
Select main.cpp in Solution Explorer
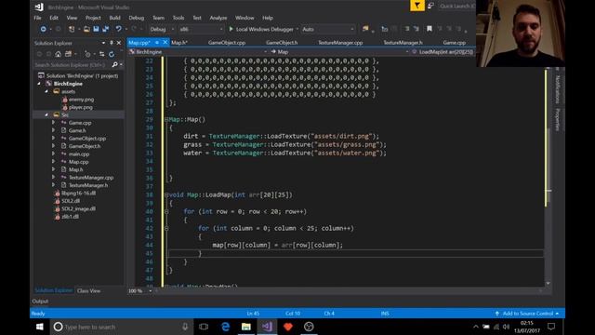(79, 154)
